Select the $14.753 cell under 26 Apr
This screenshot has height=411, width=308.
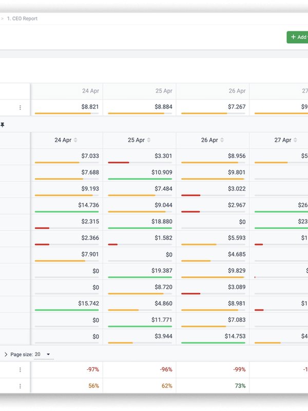pos(213,337)
